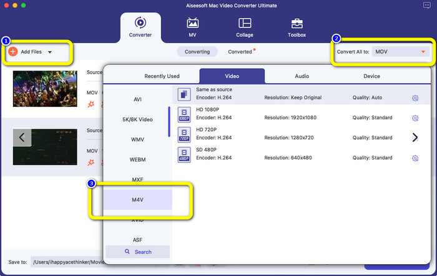The image size is (437, 276).
Task: Select the second dark video thumbnail
Action: tap(45, 147)
